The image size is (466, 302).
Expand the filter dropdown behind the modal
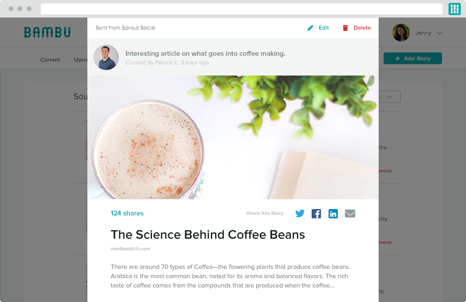pos(389,97)
